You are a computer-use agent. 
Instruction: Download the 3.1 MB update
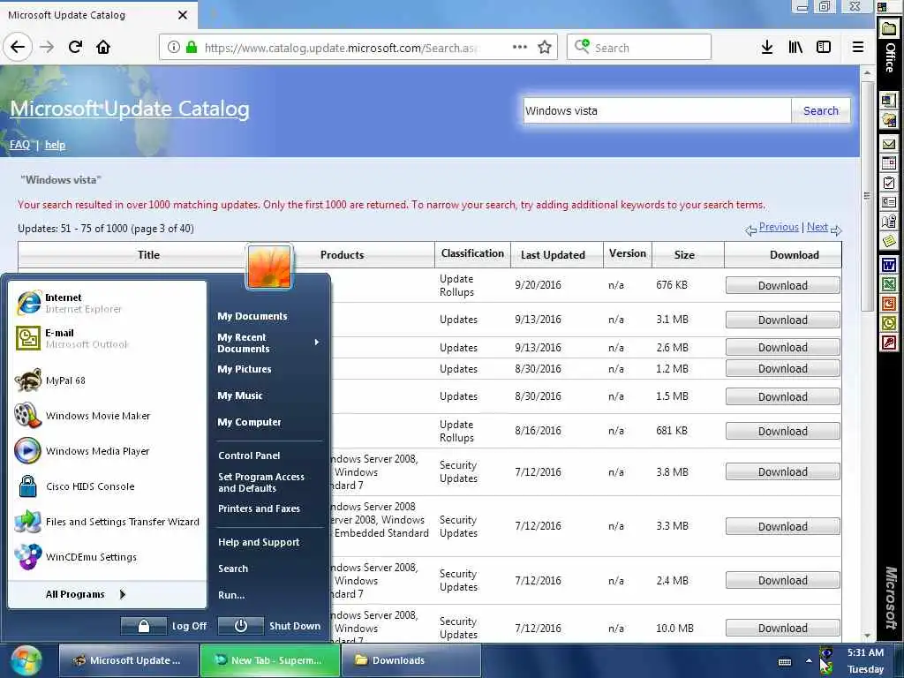782,320
